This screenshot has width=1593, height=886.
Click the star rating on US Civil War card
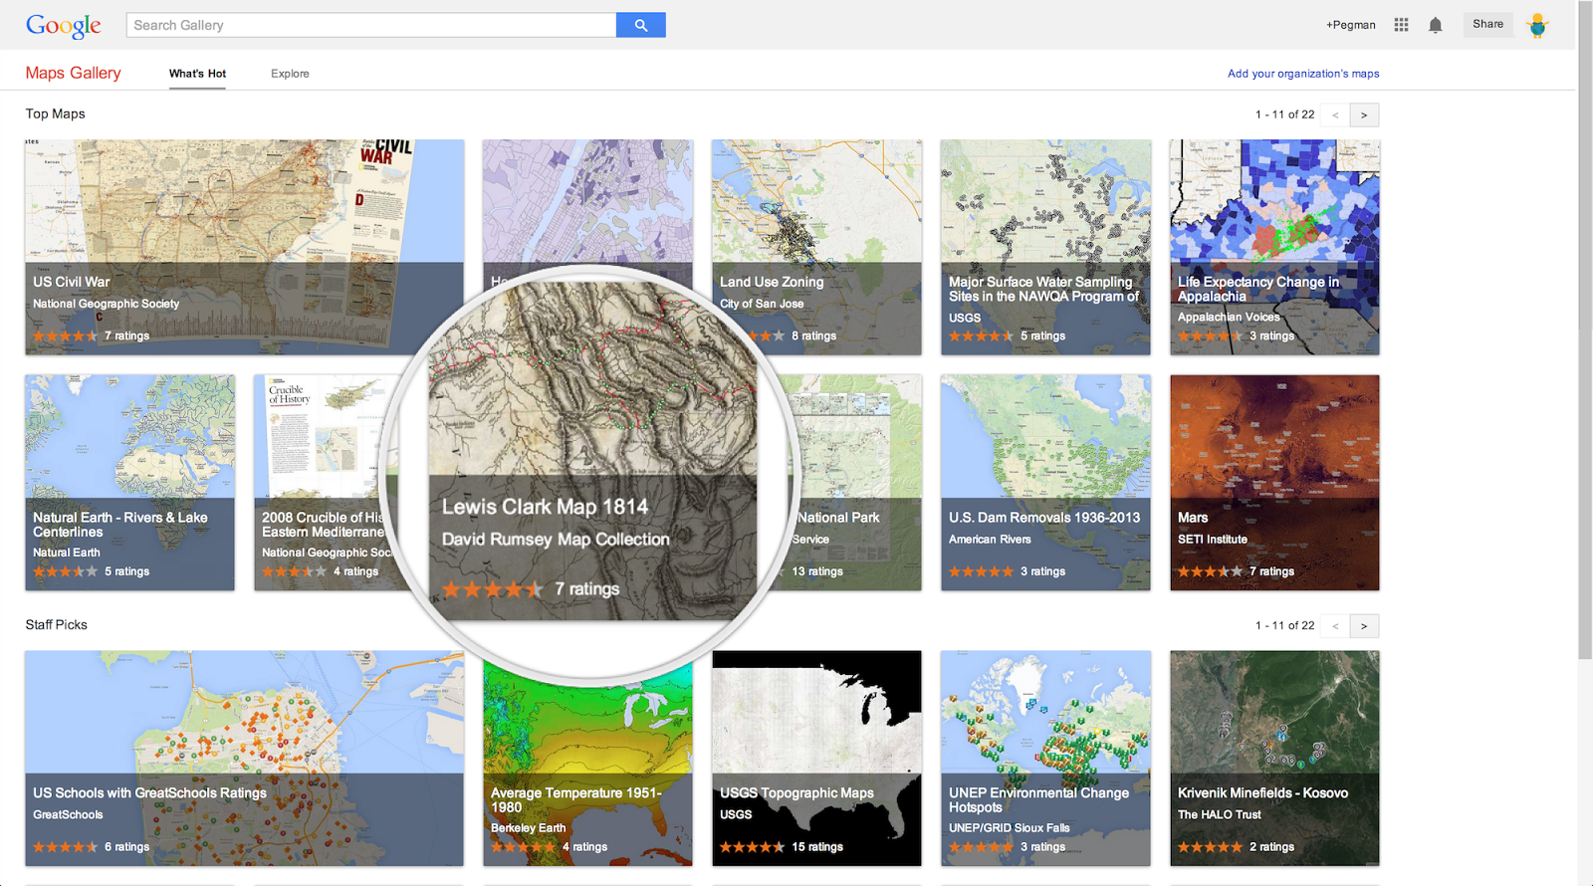pos(65,335)
